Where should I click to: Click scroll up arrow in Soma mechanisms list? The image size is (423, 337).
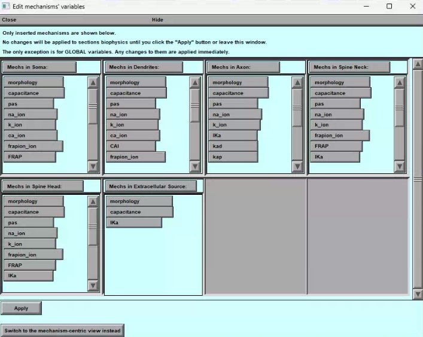click(x=93, y=83)
